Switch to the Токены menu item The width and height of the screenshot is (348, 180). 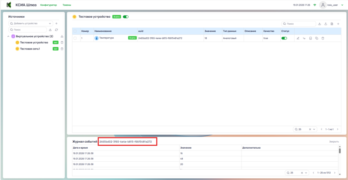(x=67, y=5)
